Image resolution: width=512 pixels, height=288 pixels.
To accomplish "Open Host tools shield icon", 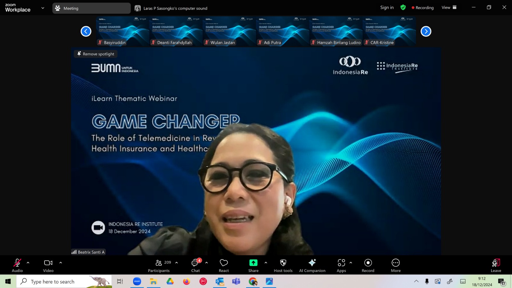I will tap(283, 265).
